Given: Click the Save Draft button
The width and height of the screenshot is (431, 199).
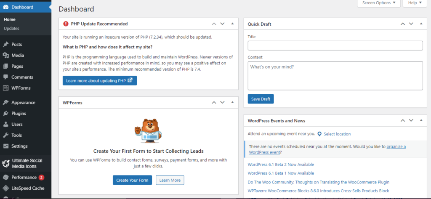Looking at the screenshot, I should pos(261,99).
